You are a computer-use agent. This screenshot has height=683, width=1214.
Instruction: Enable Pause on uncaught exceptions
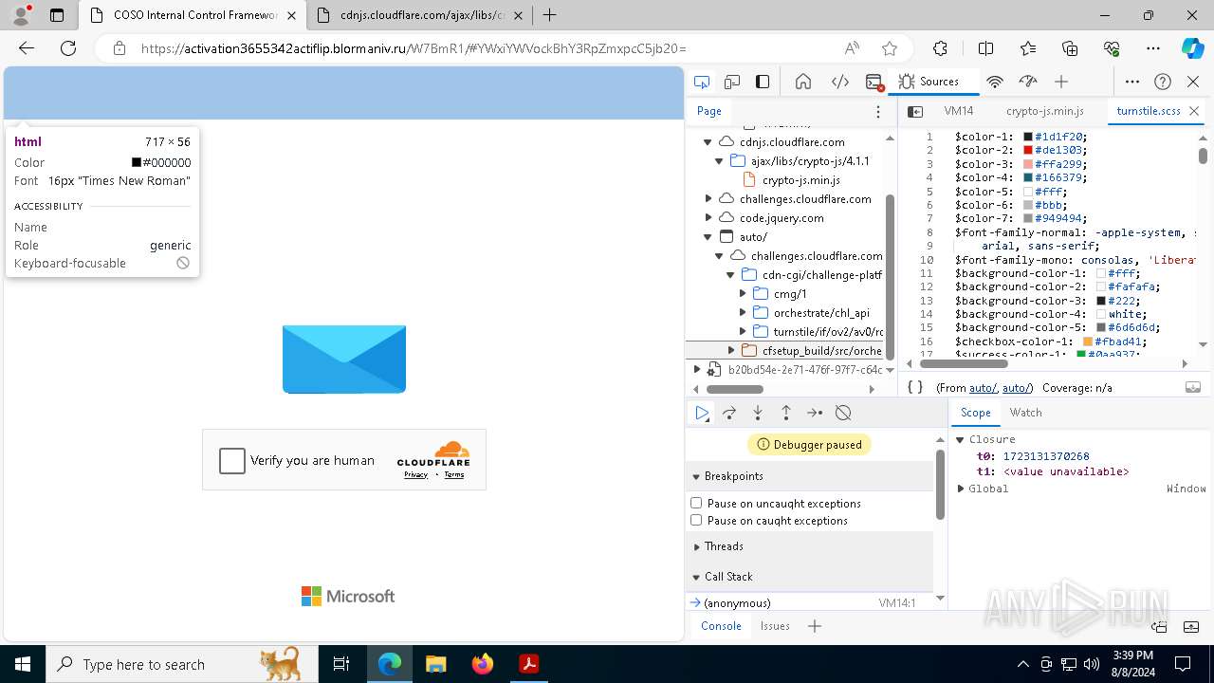click(696, 503)
